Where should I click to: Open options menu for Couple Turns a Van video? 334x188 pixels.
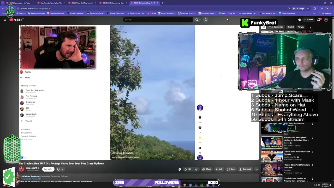312,179
